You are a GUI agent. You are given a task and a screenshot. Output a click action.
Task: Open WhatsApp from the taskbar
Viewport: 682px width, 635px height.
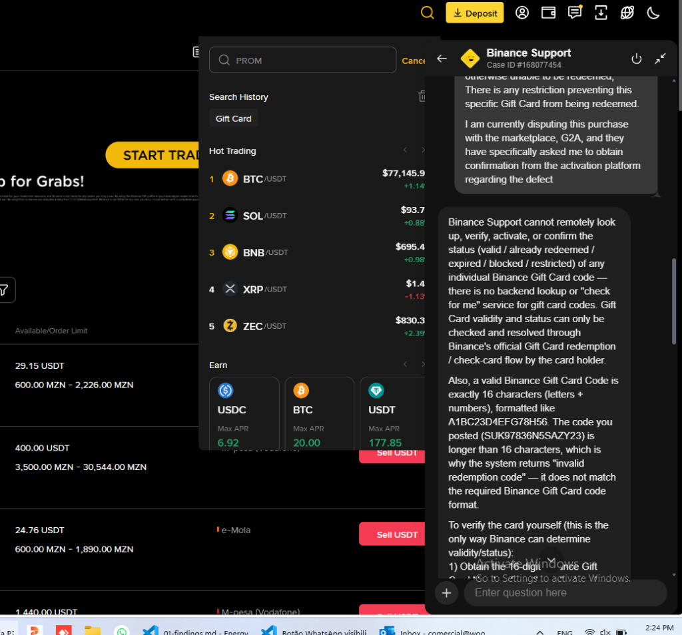click(x=121, y=632)
